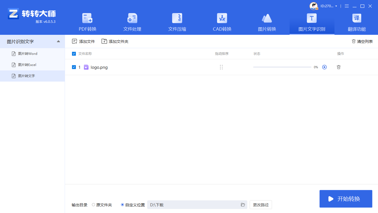
Task: Uncheck the logo.png row checkbox
Action: (x=74, y=67)
